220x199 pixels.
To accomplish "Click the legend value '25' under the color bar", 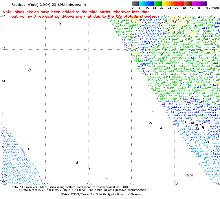I will click(x=169, y=8).
